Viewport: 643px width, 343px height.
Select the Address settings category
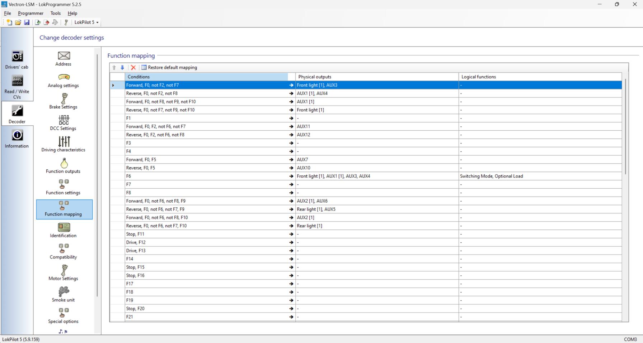[x=64, y=59]
